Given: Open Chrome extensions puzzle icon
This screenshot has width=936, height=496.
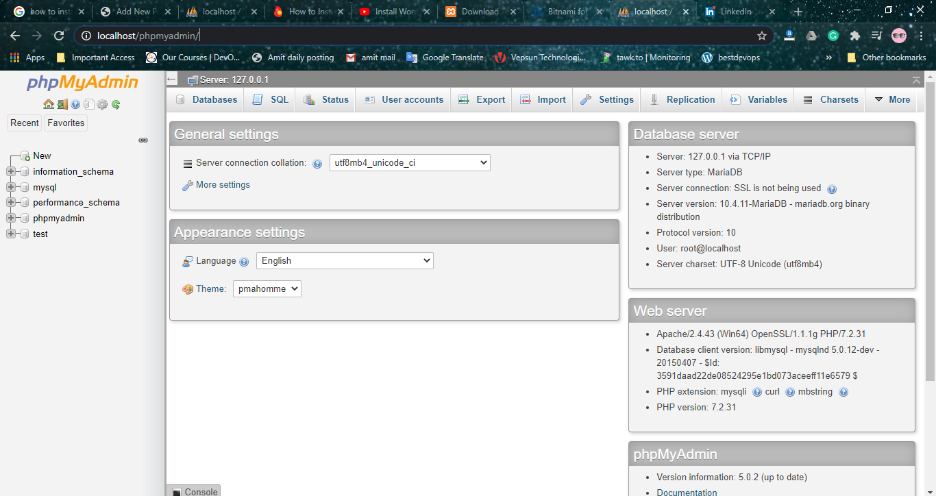Looking at the screenshot, I should (855, 36).
